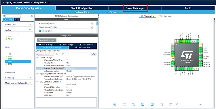Switch to the A->Z list tab
Viewport: 216px width, 109px height.
17,20
